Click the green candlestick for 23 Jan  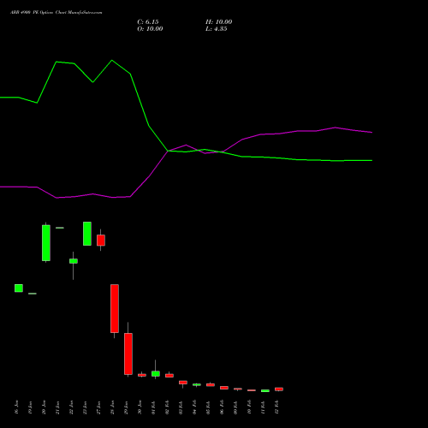87,234
